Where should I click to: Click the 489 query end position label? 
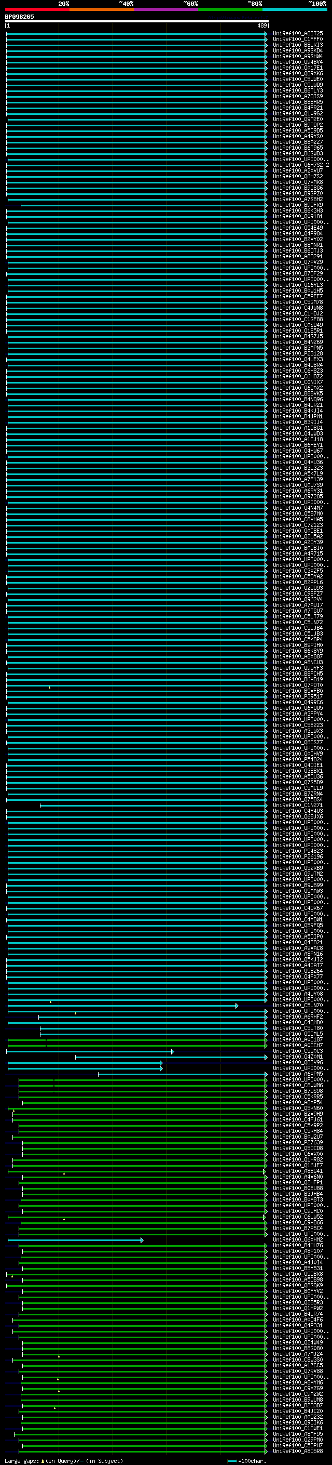[x=261, y=25]
